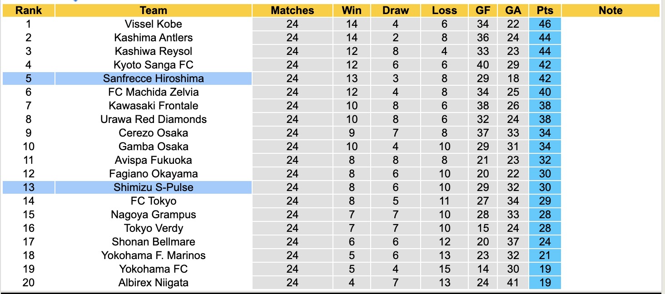This screenshot has width=665, height=294.
Task: Select the Albirex Niigata team name
Action: (154, 283)
